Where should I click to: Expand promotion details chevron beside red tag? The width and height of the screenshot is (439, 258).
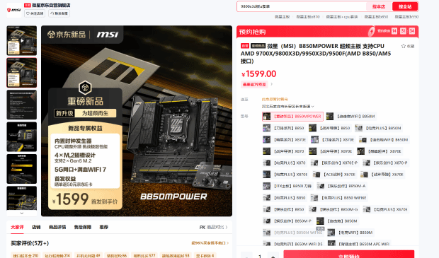[x=271, y=84]
